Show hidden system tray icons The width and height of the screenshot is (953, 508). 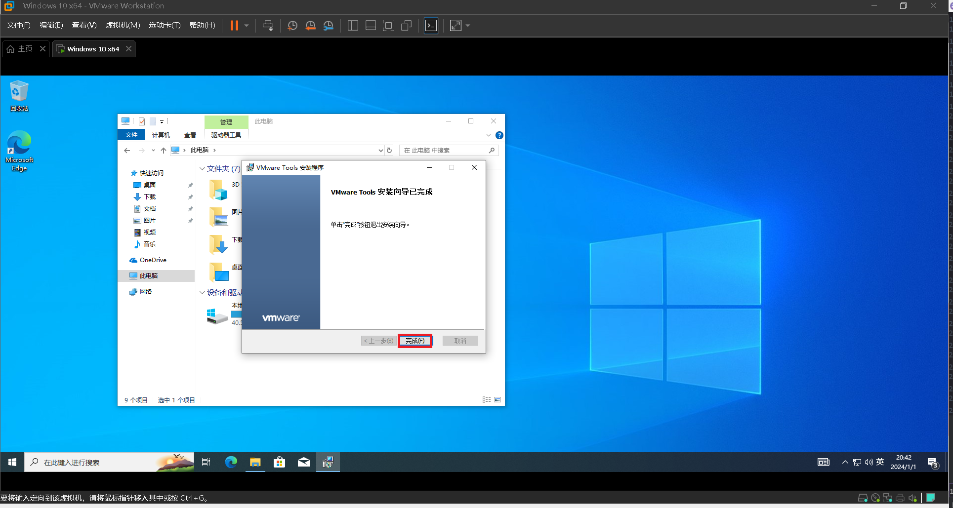click(845, 462)
